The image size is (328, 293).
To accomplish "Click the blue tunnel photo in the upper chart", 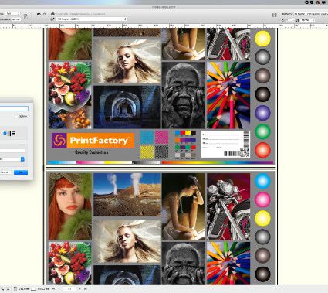I will 127,107.
